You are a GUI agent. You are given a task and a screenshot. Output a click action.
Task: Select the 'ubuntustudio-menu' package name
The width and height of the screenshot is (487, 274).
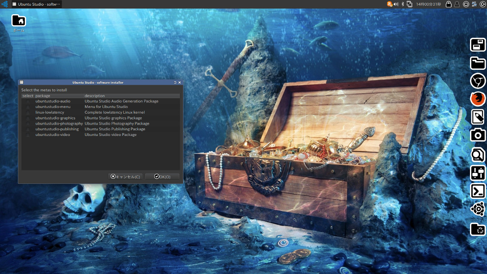53,107
